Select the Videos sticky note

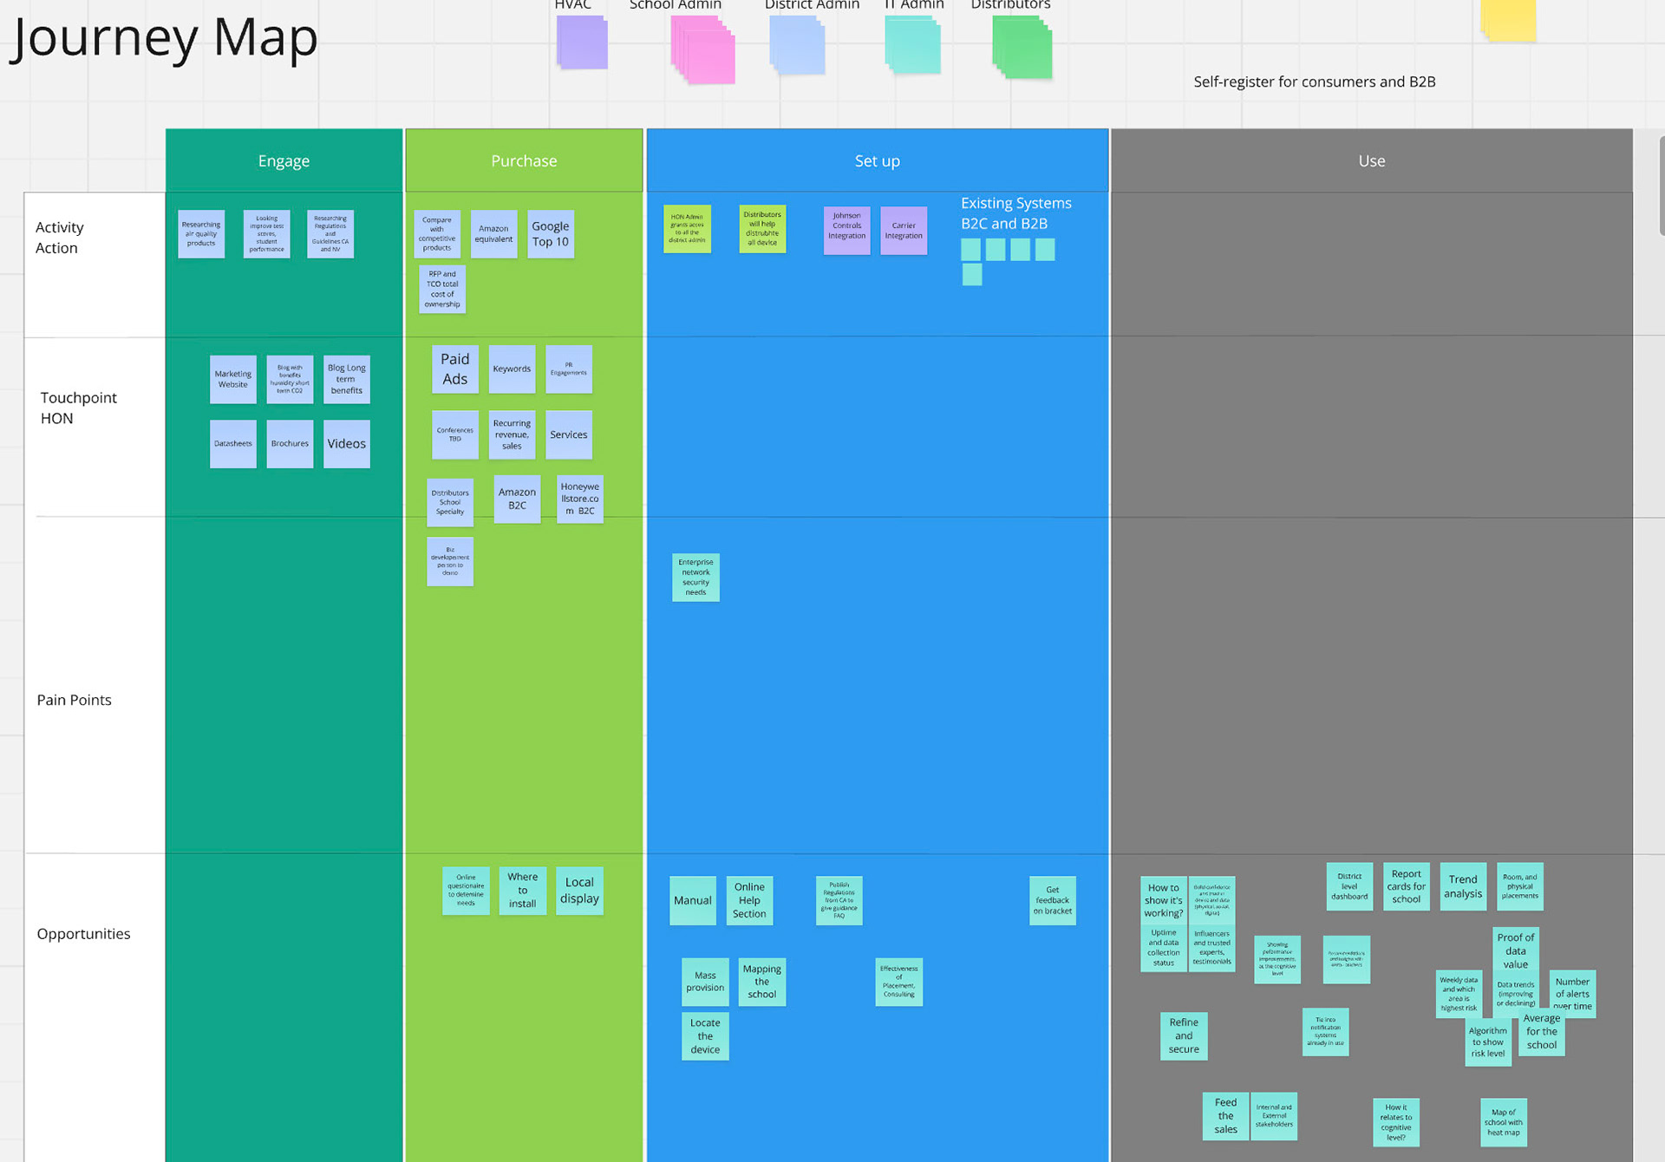[x=346, y=443]
